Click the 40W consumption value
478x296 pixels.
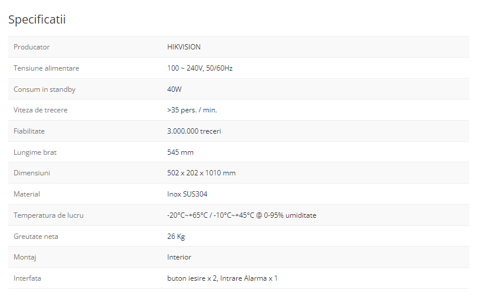point(175,89)
